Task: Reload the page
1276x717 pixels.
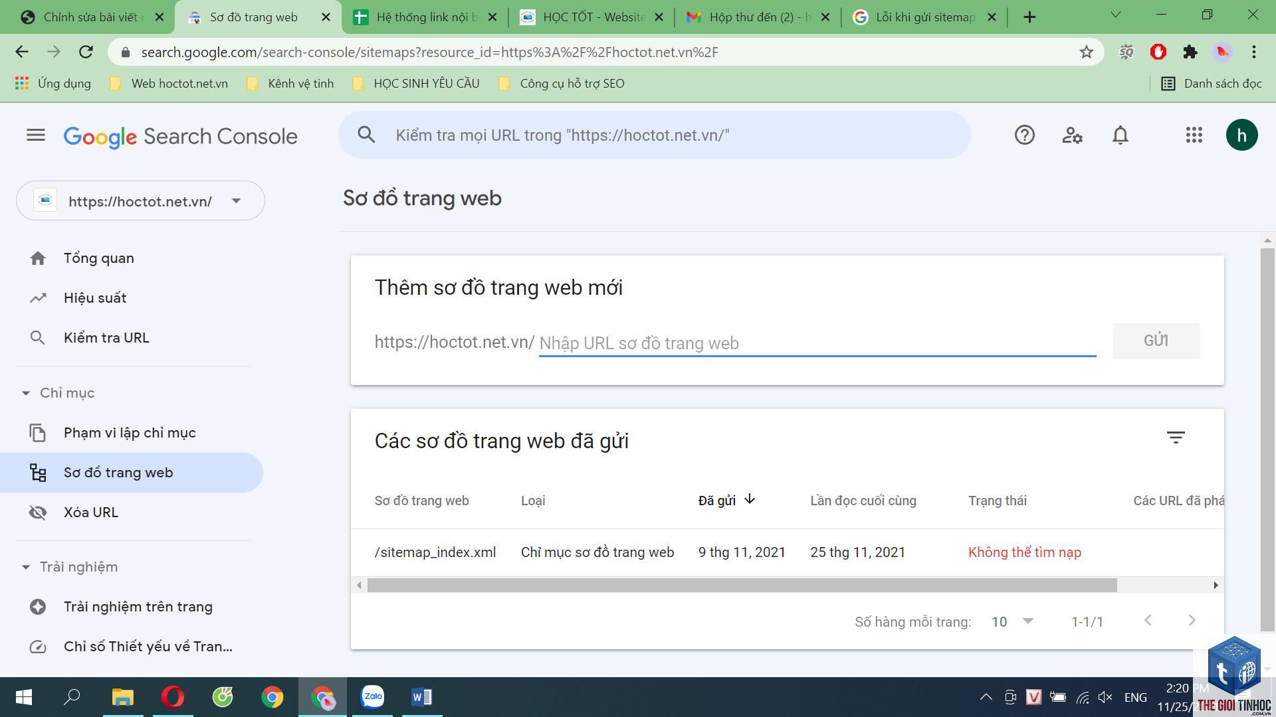Action: point(86,52)
